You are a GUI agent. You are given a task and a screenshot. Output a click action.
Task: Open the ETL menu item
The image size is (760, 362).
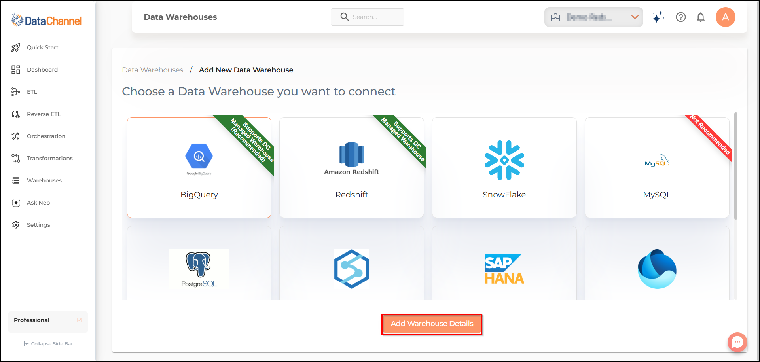[32, 92]
